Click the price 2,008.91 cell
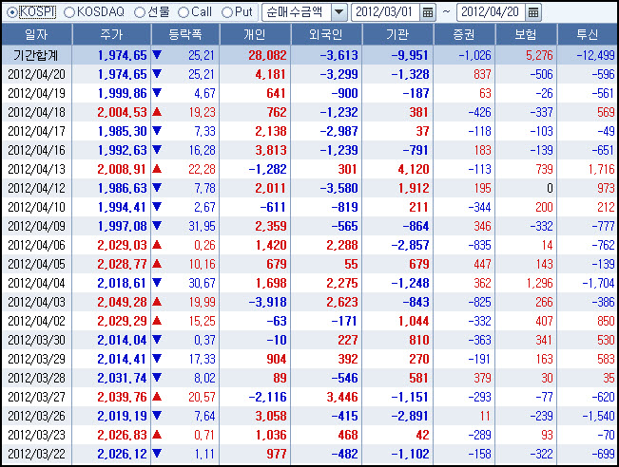Viewport: 619px width, 467px height. [122, 169]
